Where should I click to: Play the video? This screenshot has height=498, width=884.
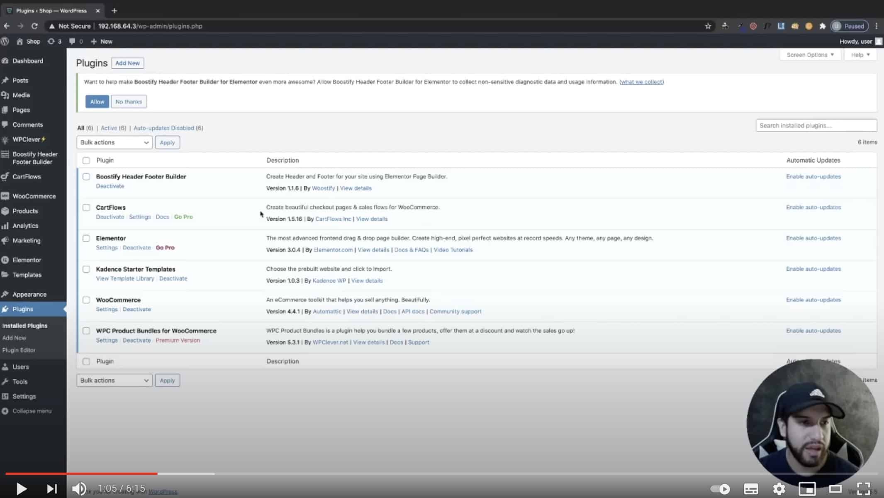click(22, 489)
